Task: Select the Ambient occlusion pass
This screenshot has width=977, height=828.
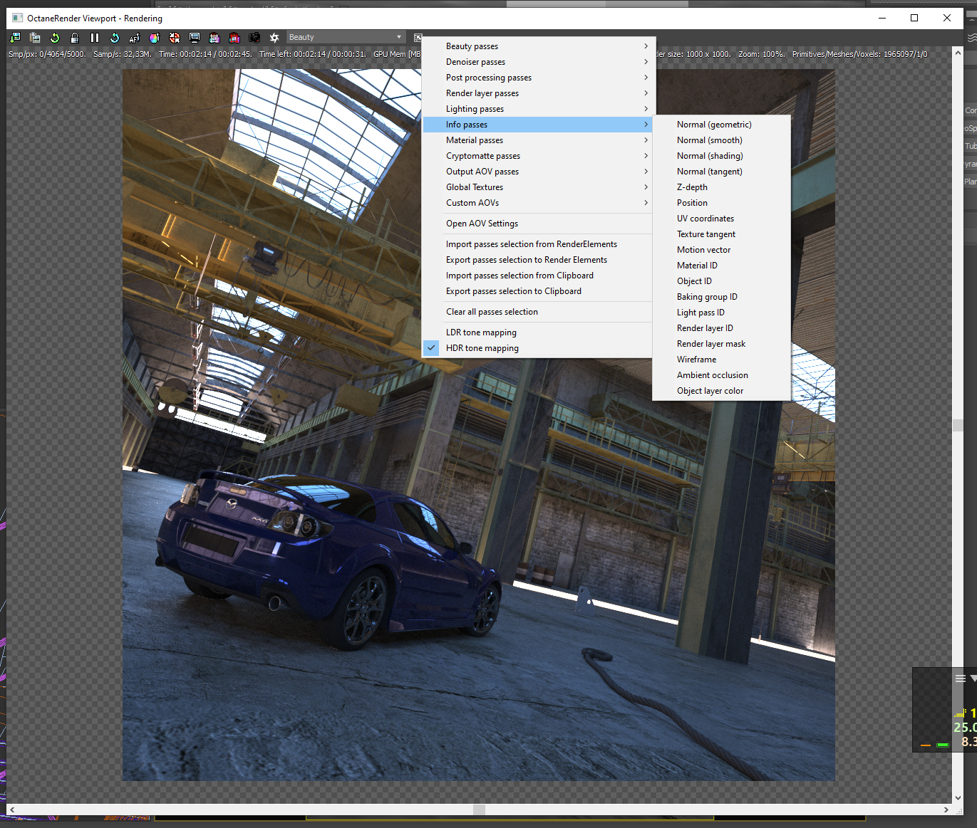Action: coord(722,375)
